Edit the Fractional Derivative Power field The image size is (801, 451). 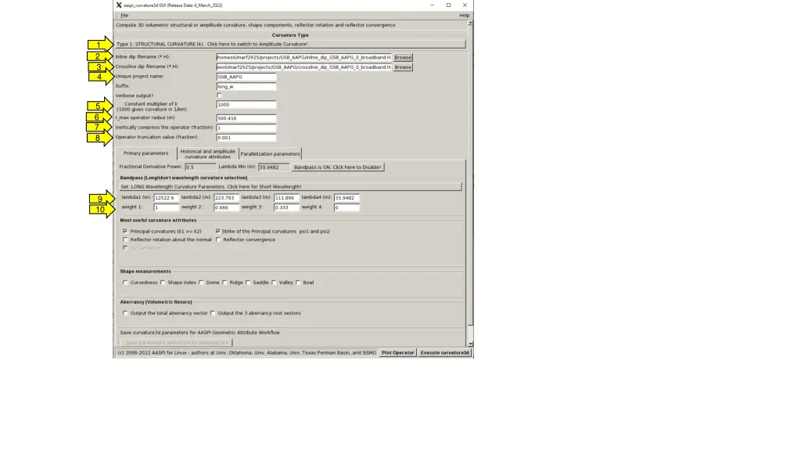click(x=199, y=168)
